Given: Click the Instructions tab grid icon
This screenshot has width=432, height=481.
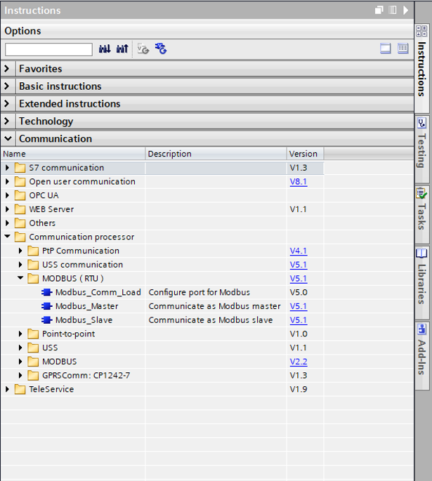Looking at the screenshot, I should point(421,31).
